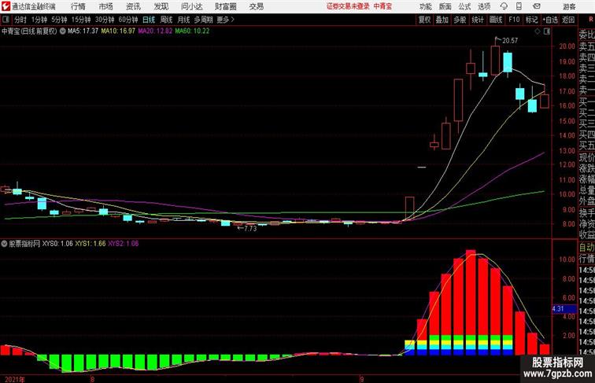The height and width of the screenshot is (383, 595).
Task: Click the MA60: 10.22 indicator value
Action: 192,31
